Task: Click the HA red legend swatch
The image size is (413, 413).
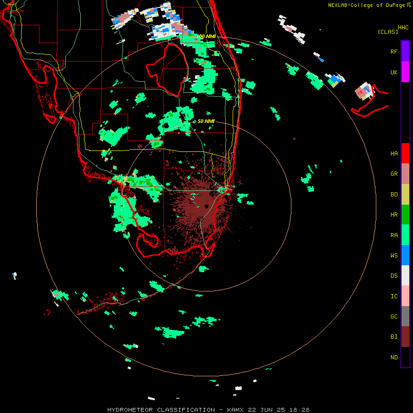Action: tap(405, 153)
